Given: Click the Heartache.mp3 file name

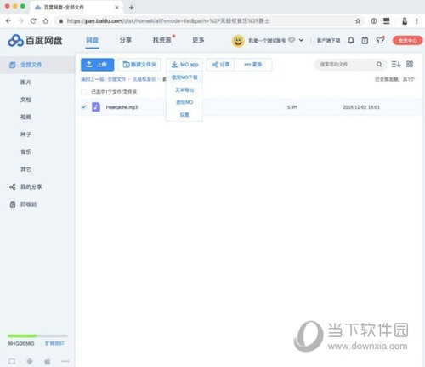Looking at the screenshot, I should 122,107.
